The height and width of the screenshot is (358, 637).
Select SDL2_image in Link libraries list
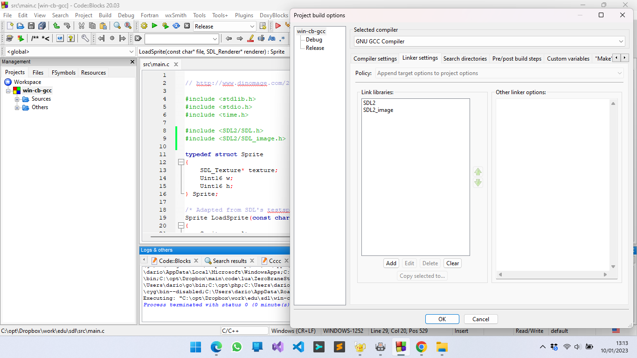pos(378,110)
